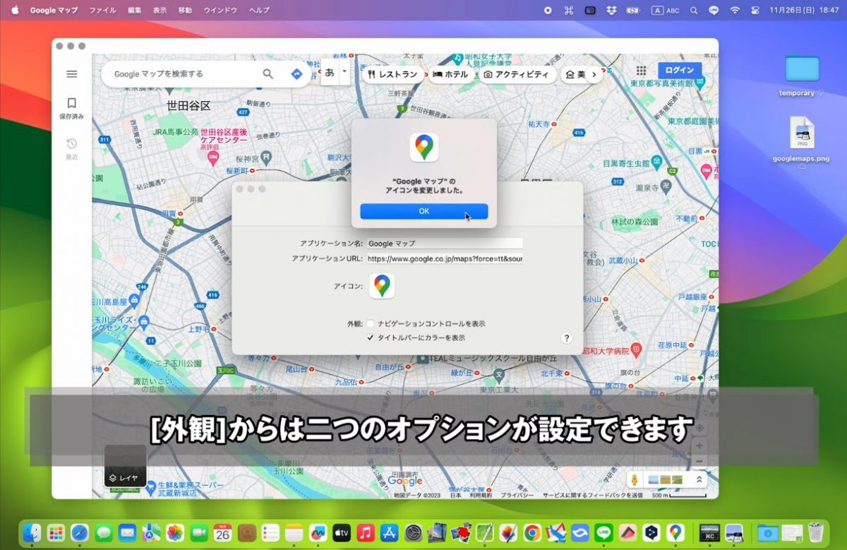Click the blue directions arrow icon
Screen dimensions: 847x550
click(296, 73)
